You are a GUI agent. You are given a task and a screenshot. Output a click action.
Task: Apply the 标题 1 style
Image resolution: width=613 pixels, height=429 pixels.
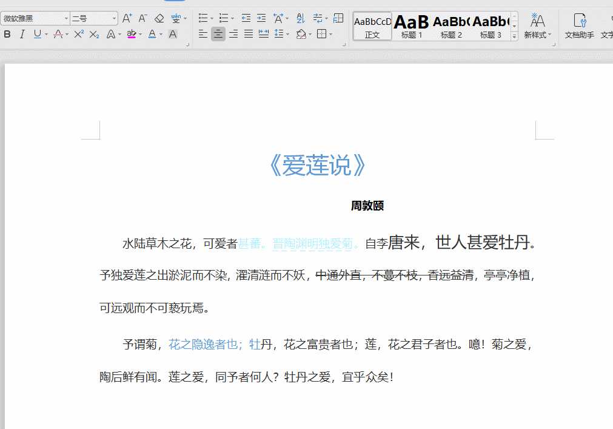[411, 26]
